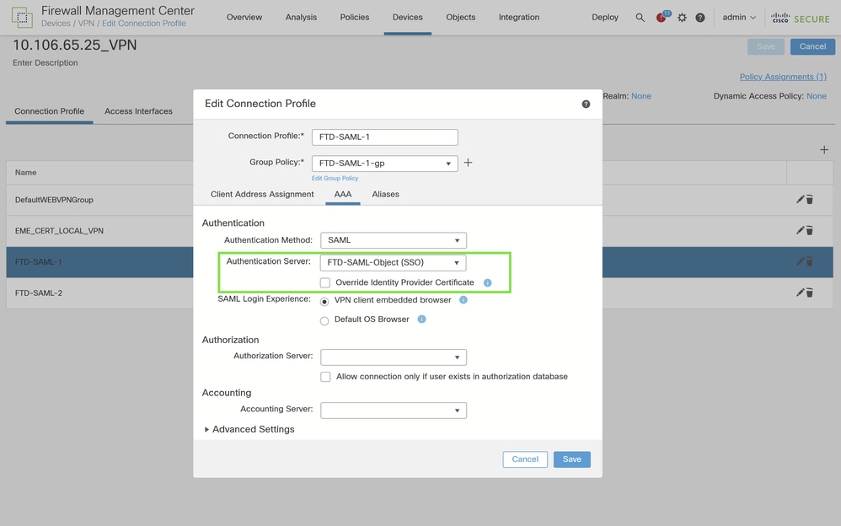The image size is (841, 526).
Task: Focus Connection Profile name input field
Action: 384,137
